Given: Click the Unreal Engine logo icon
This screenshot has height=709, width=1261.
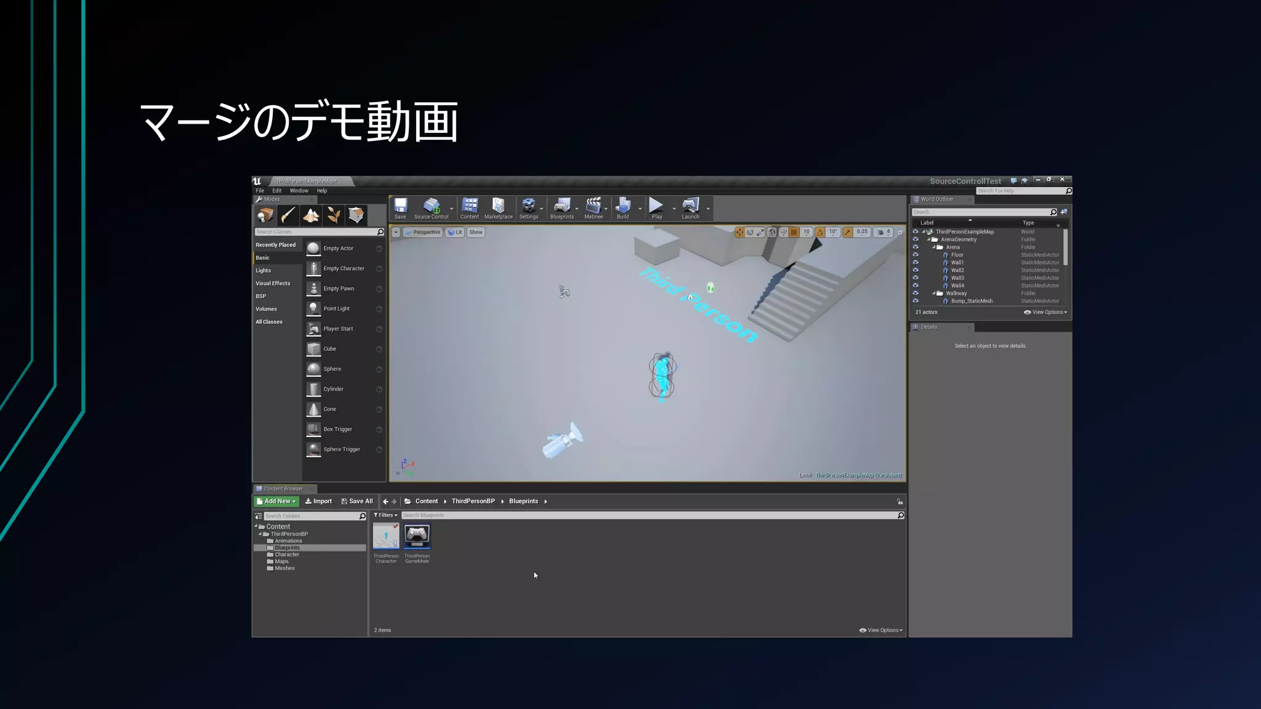Looking at the screenshot, I should click(x=257, y=181).
